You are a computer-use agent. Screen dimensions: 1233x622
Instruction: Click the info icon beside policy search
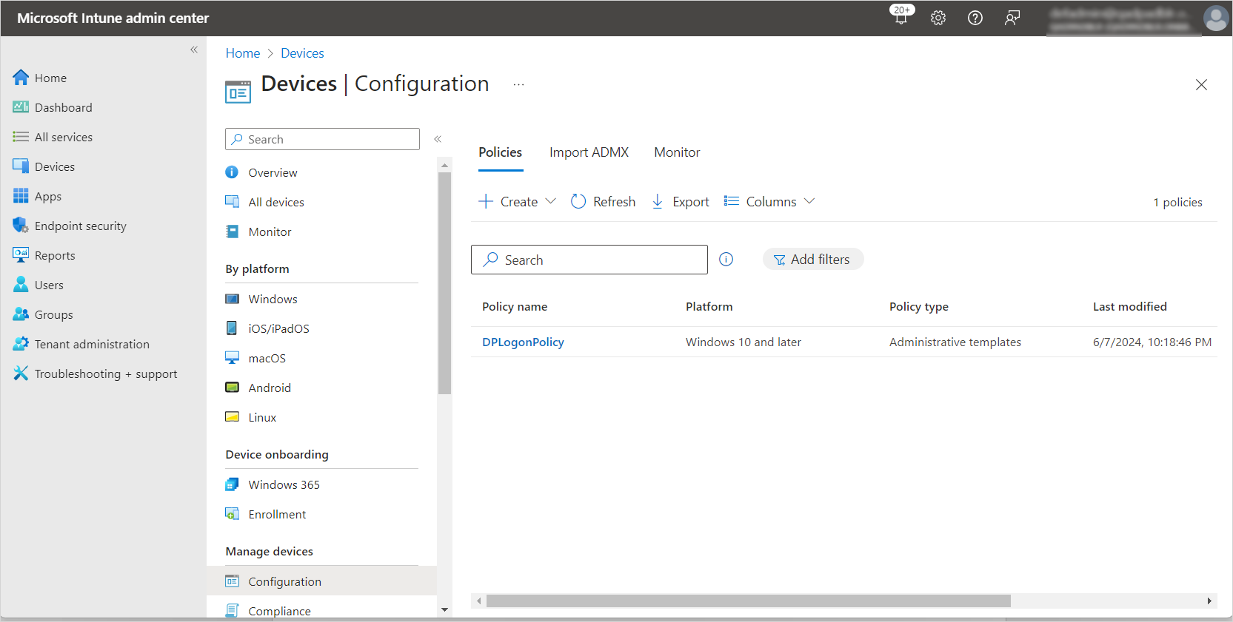(x=726, y=260)
